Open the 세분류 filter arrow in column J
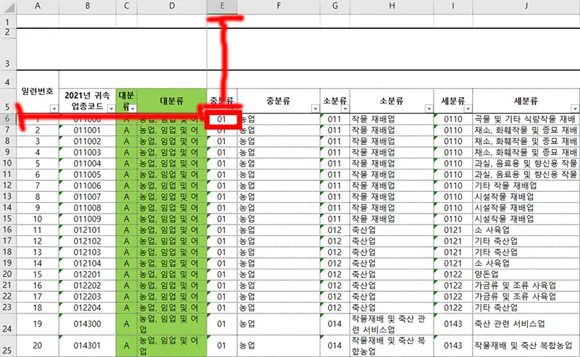Image resolution: width=580 pixels, height=357 pixels. [x=575, y=109]
